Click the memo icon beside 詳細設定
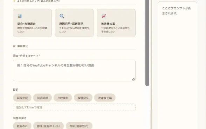Screen dimensions: 206x129 tap(14, 46)
